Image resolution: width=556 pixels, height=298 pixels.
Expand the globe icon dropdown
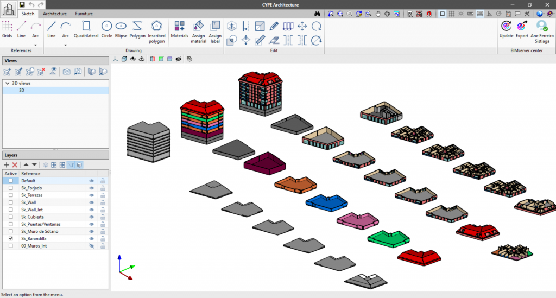coord(545,14)
